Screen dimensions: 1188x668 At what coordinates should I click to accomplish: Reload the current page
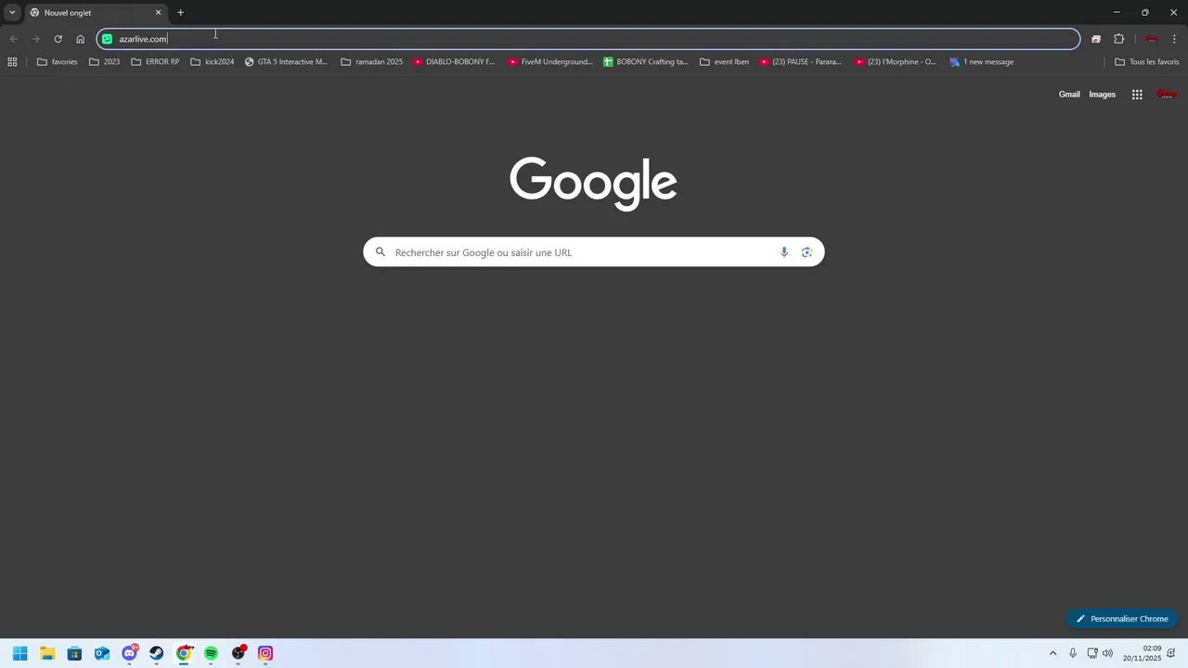tap(58, 39)
